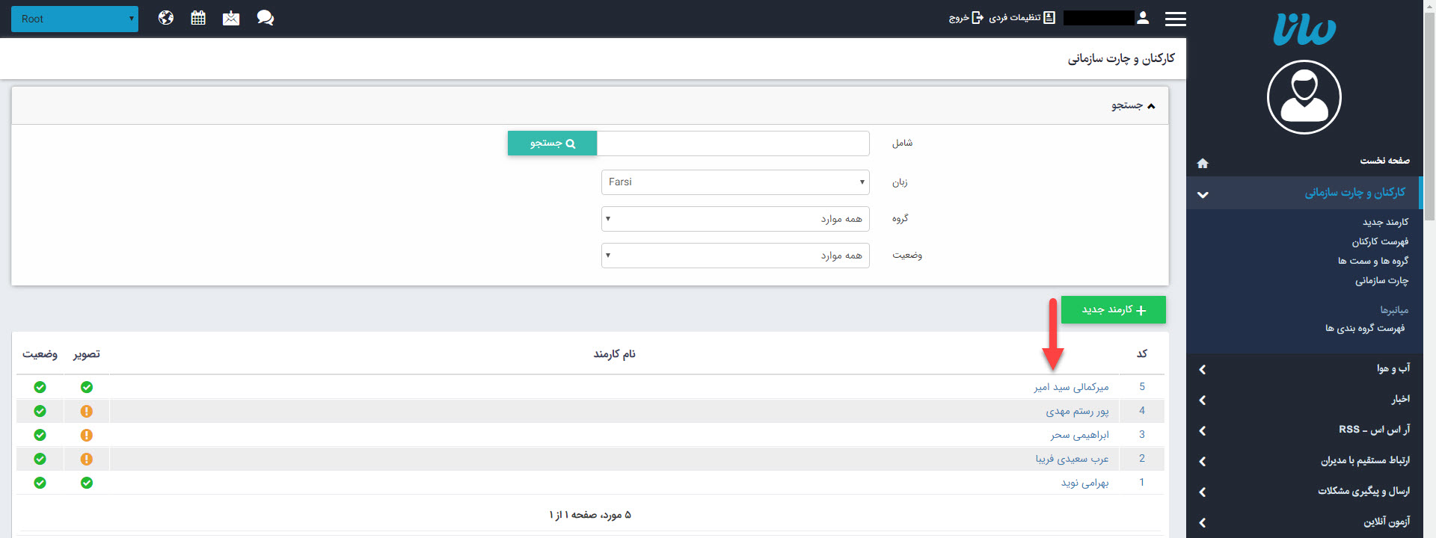Click the شامل search text field

coord(733,143)
